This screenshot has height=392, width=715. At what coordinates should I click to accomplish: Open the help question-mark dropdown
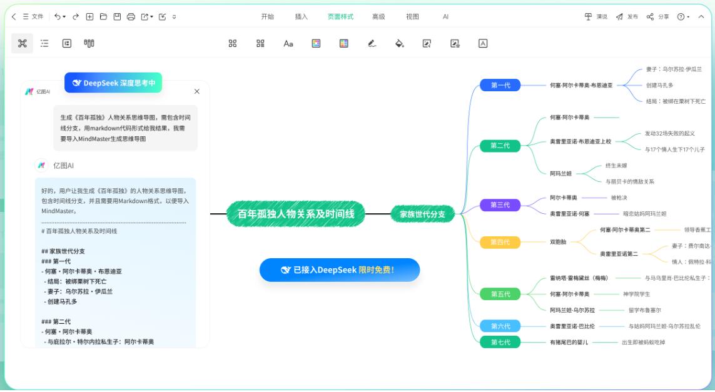coord(683,17)
